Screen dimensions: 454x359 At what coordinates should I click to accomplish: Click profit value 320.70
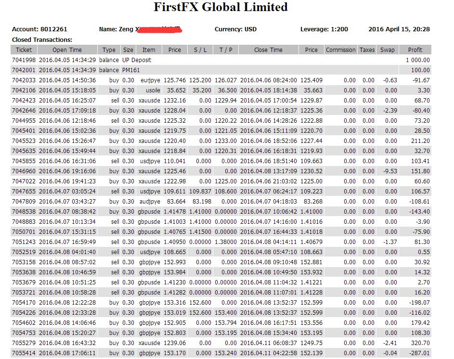(x=420, y=343)
